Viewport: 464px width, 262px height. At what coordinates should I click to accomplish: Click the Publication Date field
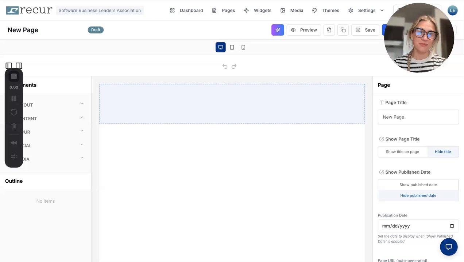click(418, 226)
